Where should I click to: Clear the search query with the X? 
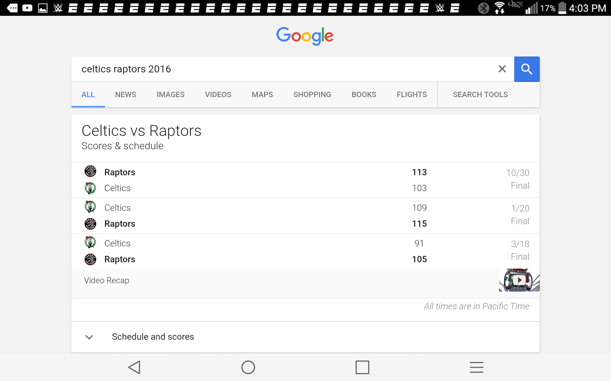tap(502, 69)
